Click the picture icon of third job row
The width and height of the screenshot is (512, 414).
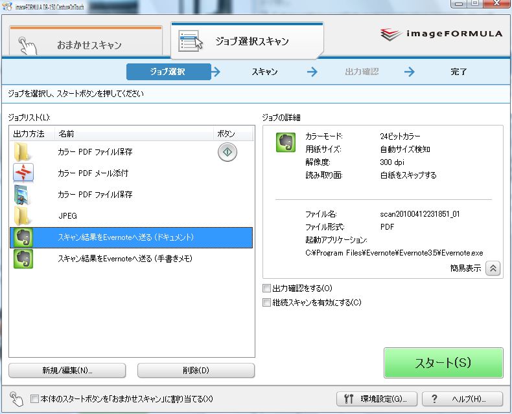[23, 194]
